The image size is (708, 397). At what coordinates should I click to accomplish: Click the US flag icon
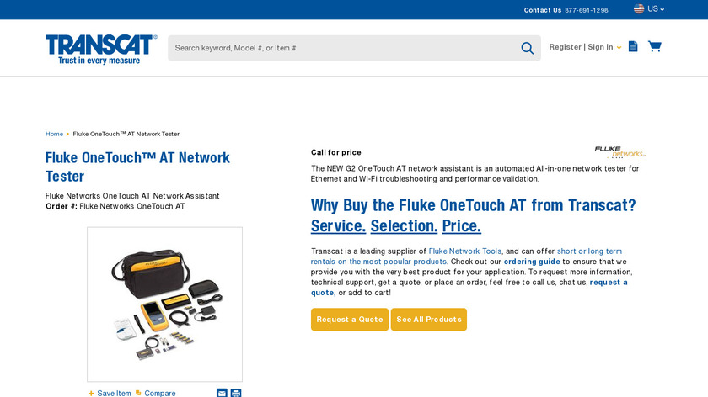click(639, 8)
